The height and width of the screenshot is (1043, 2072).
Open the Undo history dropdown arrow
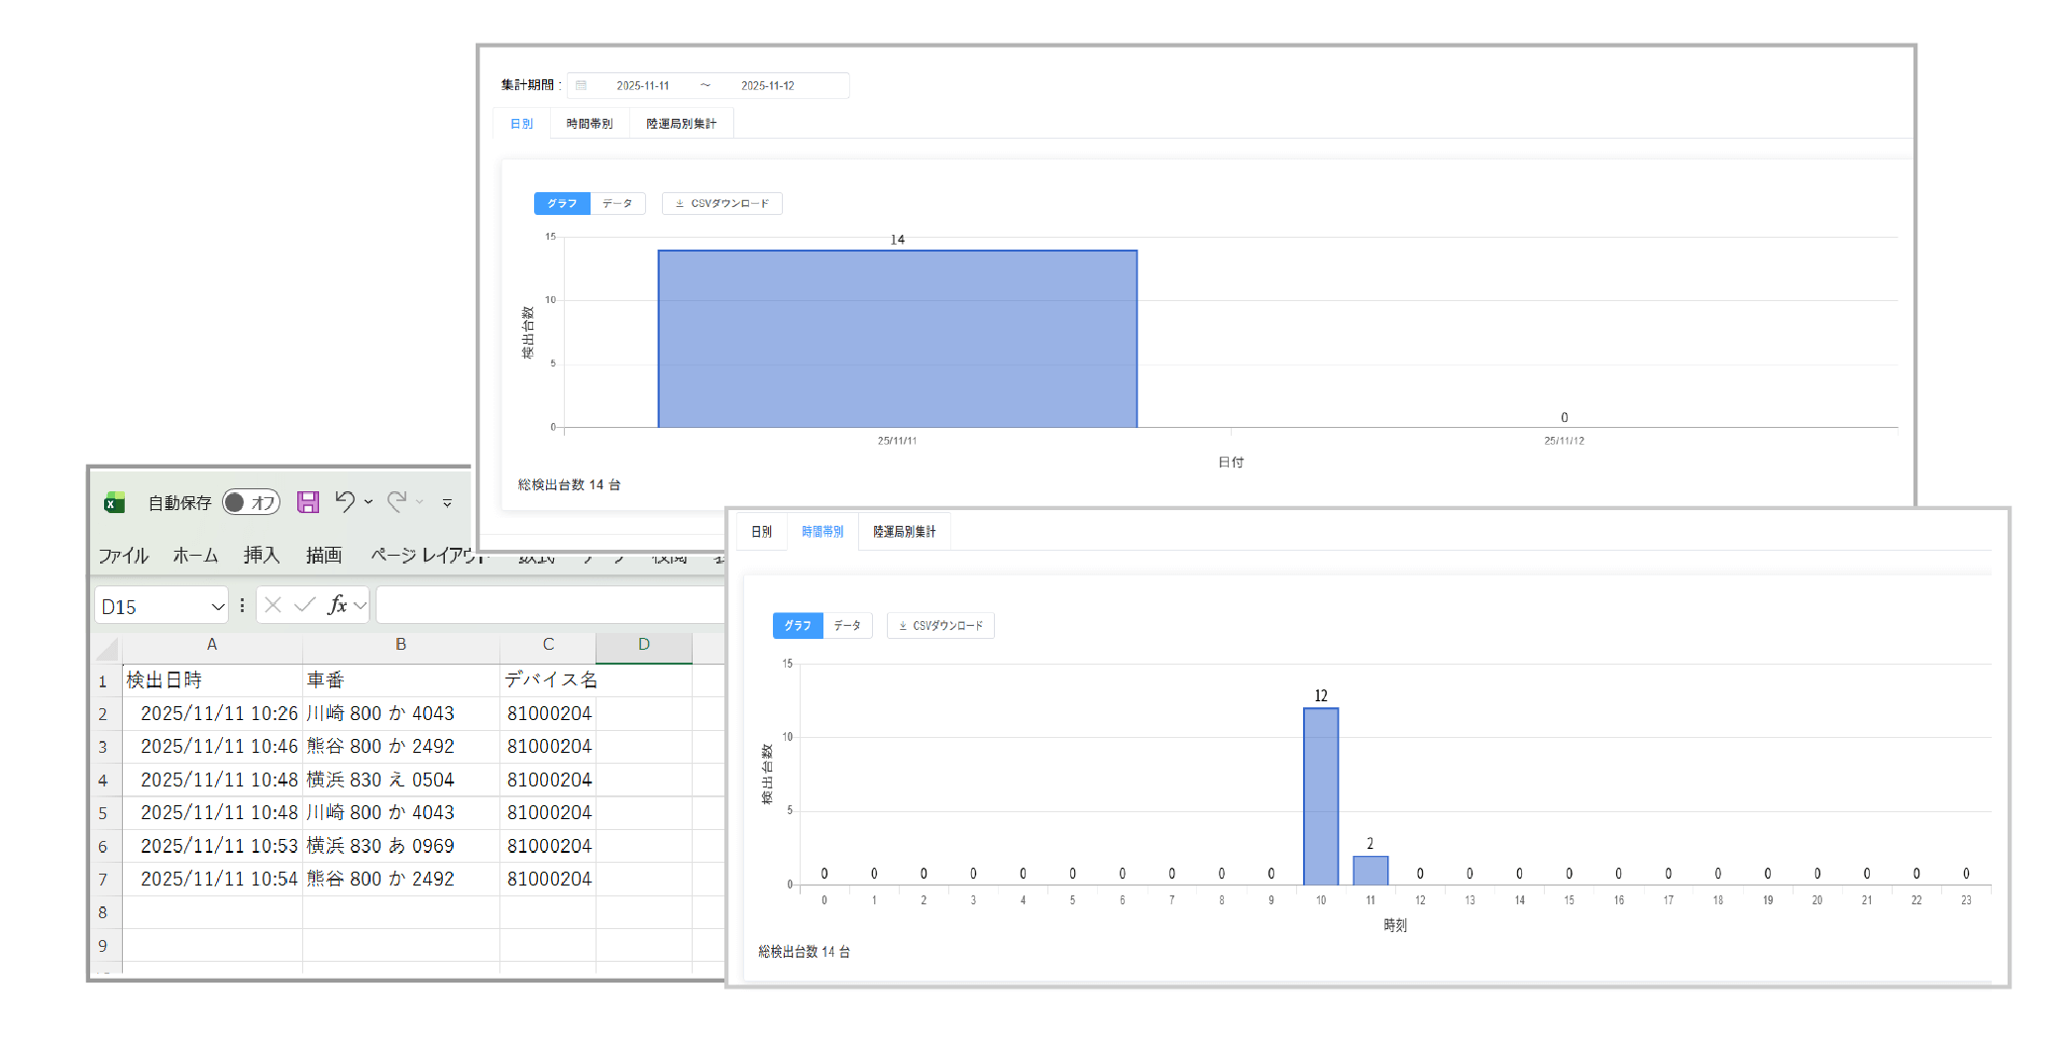[x=369, y=502]
